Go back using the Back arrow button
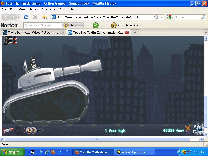The height and width of the screenshot is (156, 208). (x=5, y=17)
